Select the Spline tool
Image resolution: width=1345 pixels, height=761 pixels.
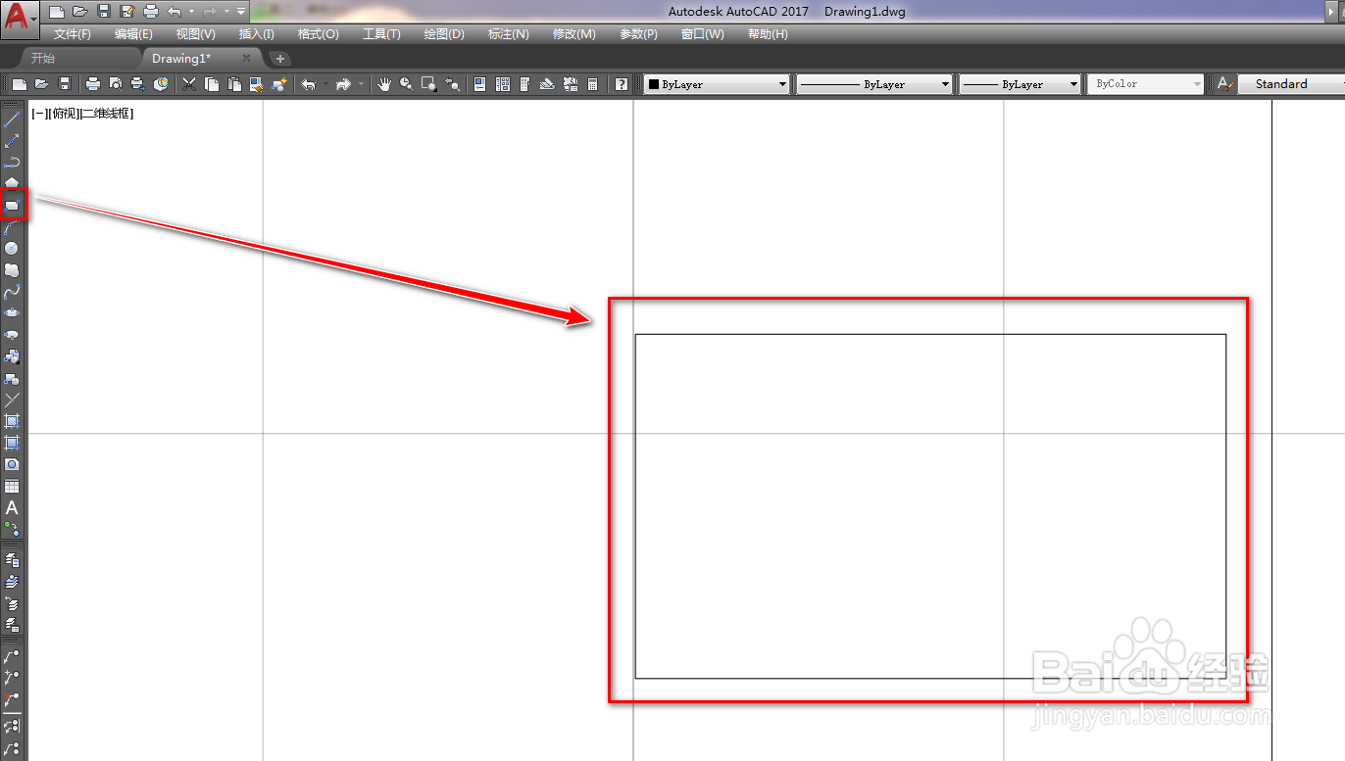click(12, 292)
